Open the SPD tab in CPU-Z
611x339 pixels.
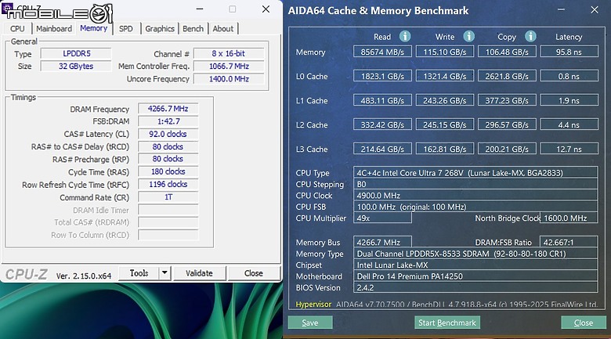tap(126, 28)
